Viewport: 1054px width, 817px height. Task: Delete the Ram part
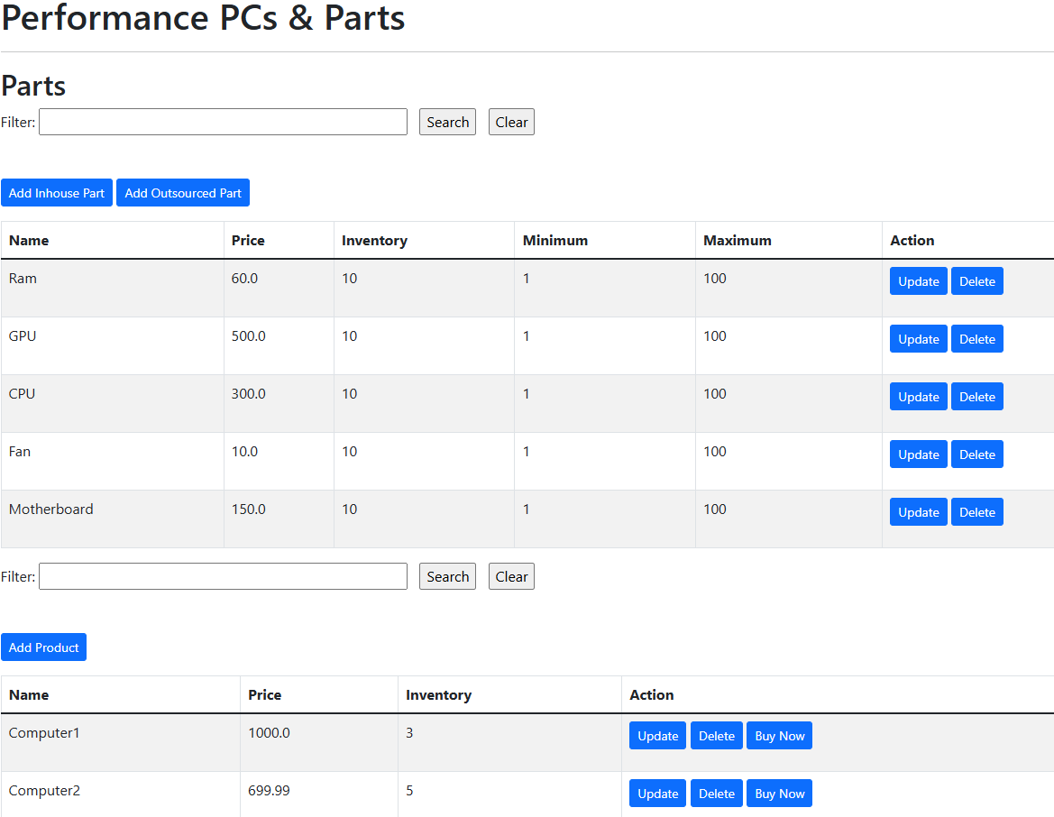(976, 281)
